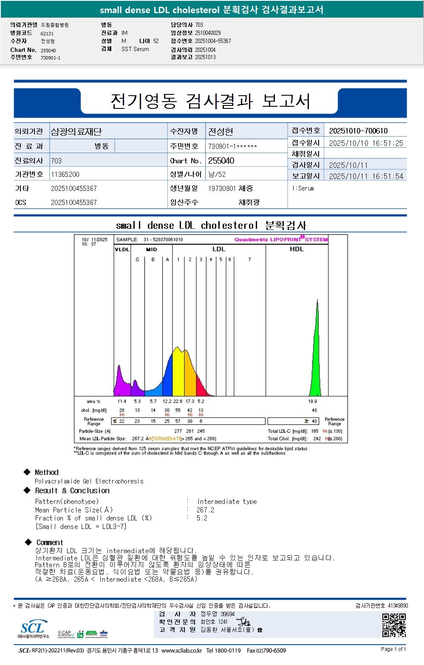Click the Mean Particle Size value 267.2
This screenshot has height=665, width=424.
point(205,510)
